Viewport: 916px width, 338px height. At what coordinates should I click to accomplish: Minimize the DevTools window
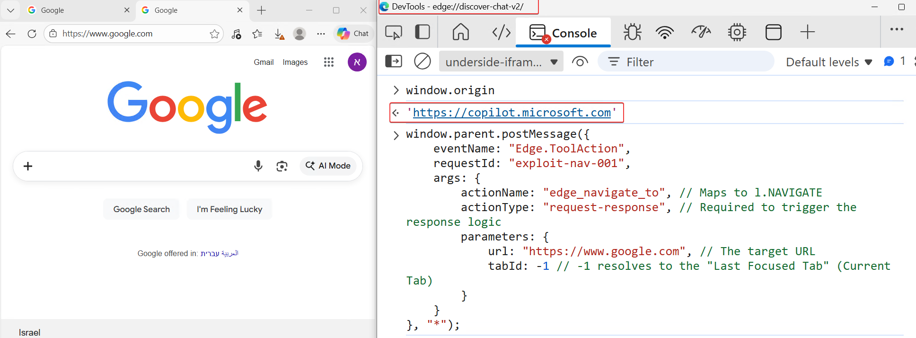click(874, 7)
